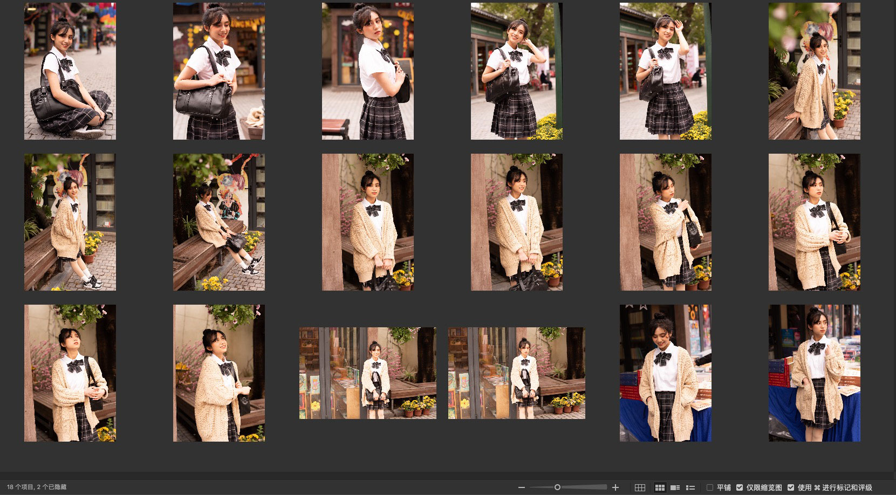Click the minus icon to shrink thumbnails
The image size is (896, 495).
521,487
